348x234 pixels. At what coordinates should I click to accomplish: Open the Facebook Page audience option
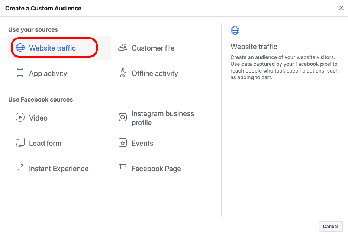click(x=156, y=169)
